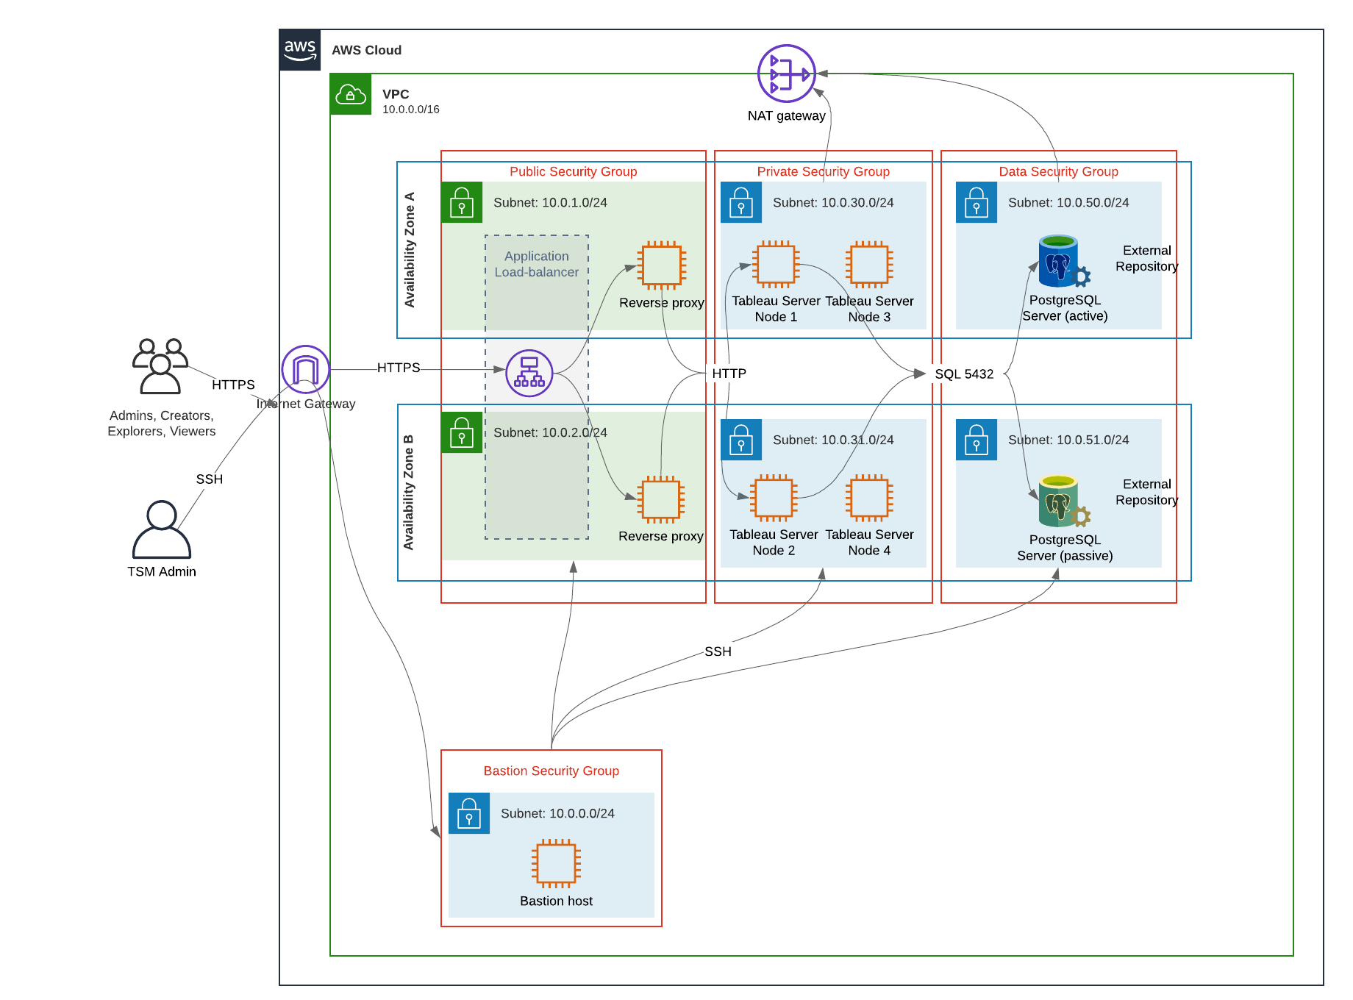The width and height of the screenshot is (1353, 1000).
Task: Click the 'AWS Cloud' title text
Action: (366, 50)
